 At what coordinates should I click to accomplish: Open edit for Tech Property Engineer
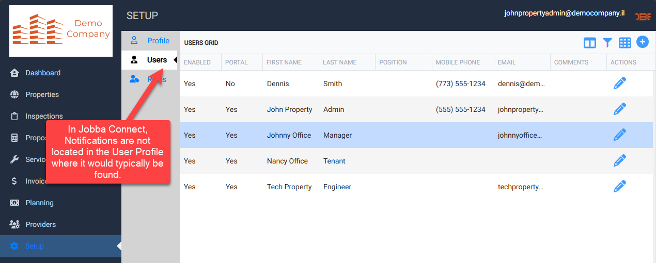[619, 187]
